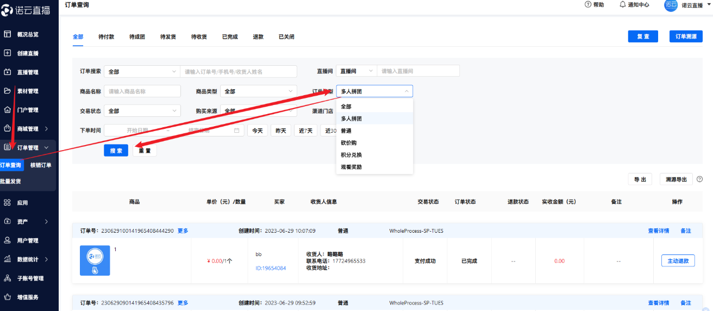Screen dimensions: 713x311
Task: Click the 请输入订单号 search input
Action: (239, 71)
